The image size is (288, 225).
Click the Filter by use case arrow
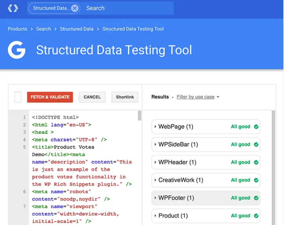tap(218, 97)
